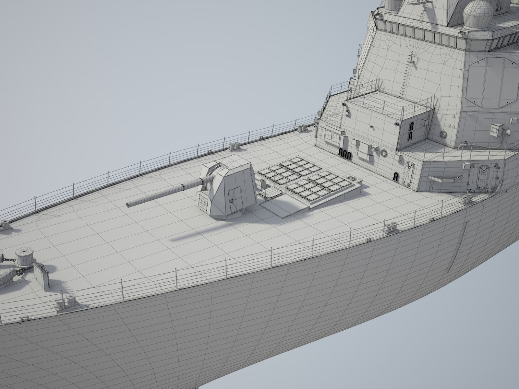The image size is (519, 389).
Task: Click the small round hatch beside launch cells
Action: pyautogui.click(x=351, y=178)
